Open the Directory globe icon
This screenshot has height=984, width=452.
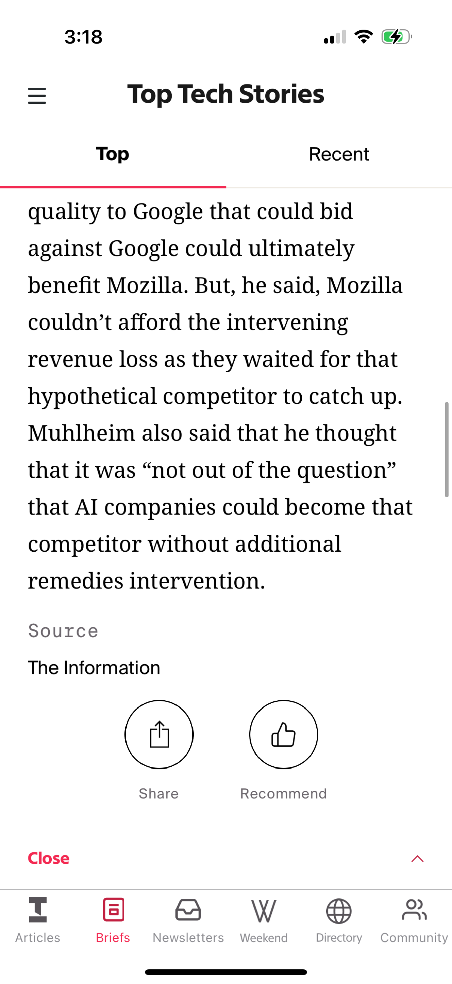(339, 911)
